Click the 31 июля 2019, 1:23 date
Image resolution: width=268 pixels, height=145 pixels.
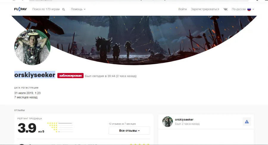27,93
